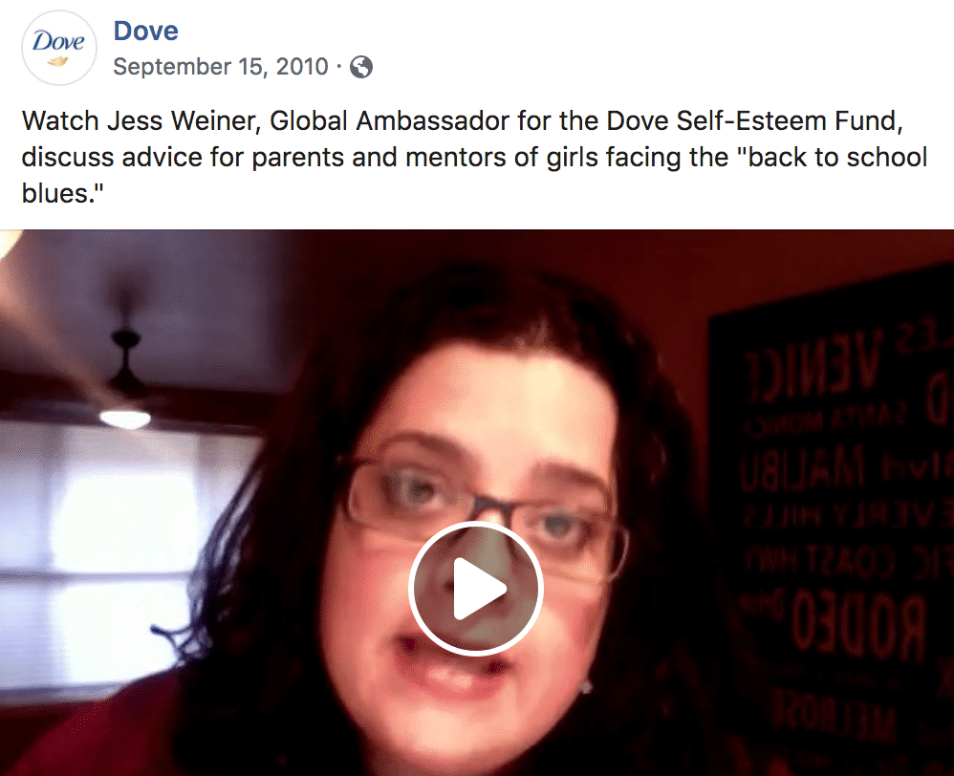Open the September 15, 2010 post timestamp

point(221,66)
